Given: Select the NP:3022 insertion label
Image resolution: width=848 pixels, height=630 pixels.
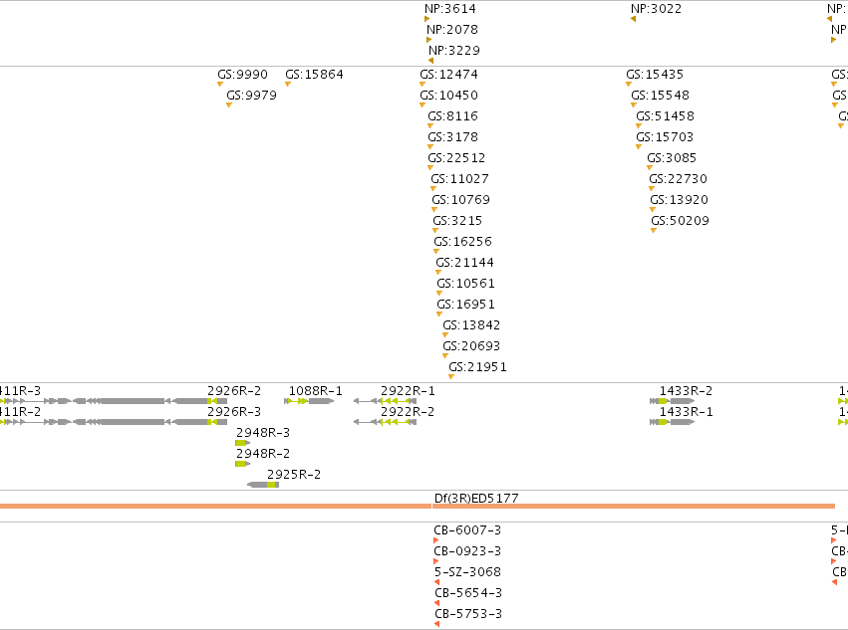Looking at the screenshot, I should [656, 9].
